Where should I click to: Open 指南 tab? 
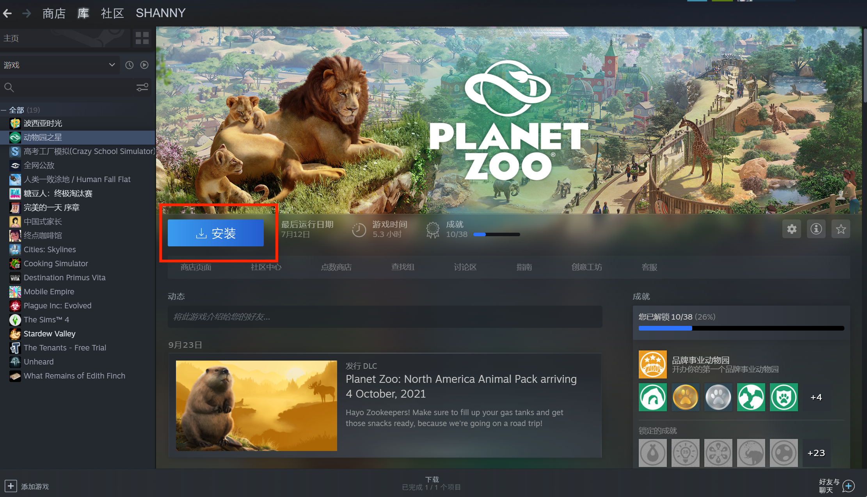[x=524, y=267]
